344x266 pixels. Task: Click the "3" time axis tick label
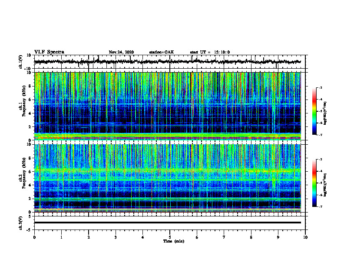[116, 237]
